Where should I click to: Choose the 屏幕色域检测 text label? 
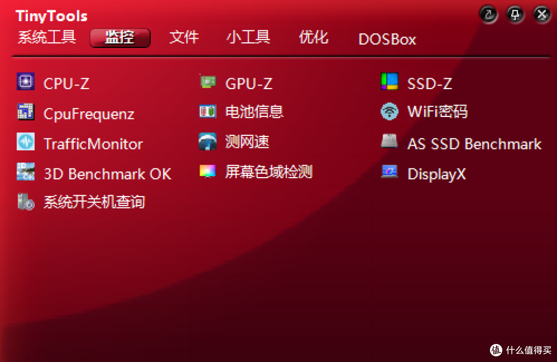point(269,172)
